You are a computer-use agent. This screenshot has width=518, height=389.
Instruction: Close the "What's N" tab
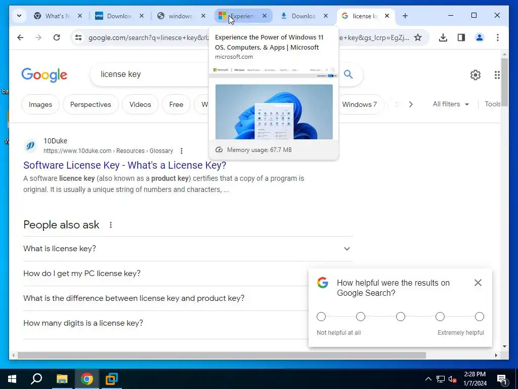click(79, 16)
